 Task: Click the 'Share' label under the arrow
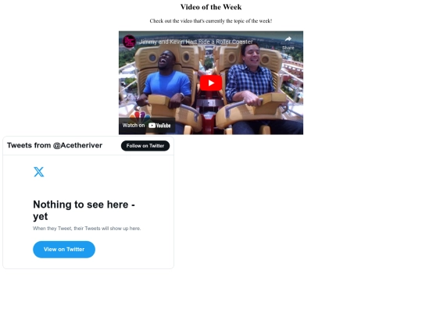click(x=288, y=48)
